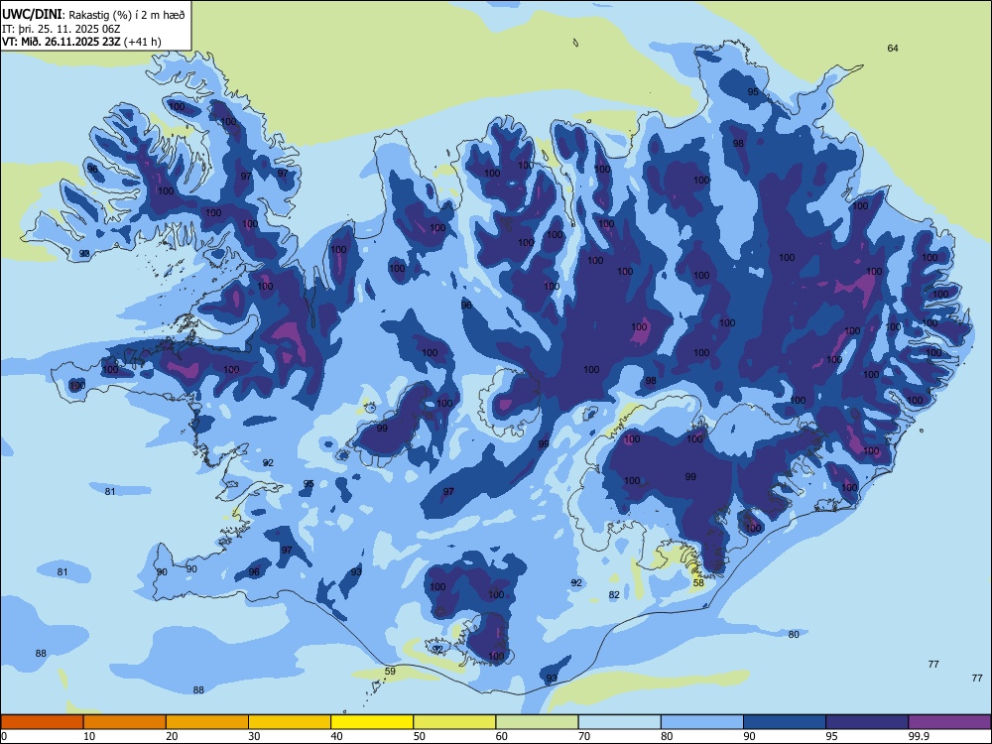Viewport: 992px width, 744px height.
Task: Click the 'Rakastig (%) í 2 m hæð' label
Action: (x=127, y=15)
